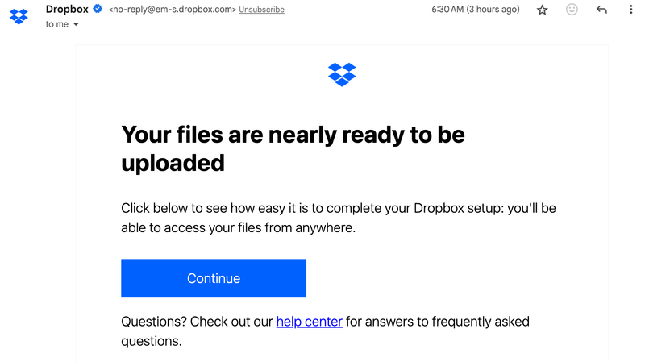
Task: Reply using the arrow icon
Action: (601, 10)
